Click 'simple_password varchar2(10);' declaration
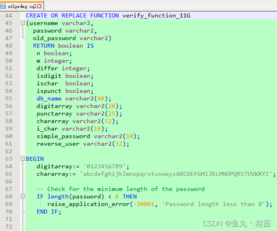277x231 pixels. 88,137
